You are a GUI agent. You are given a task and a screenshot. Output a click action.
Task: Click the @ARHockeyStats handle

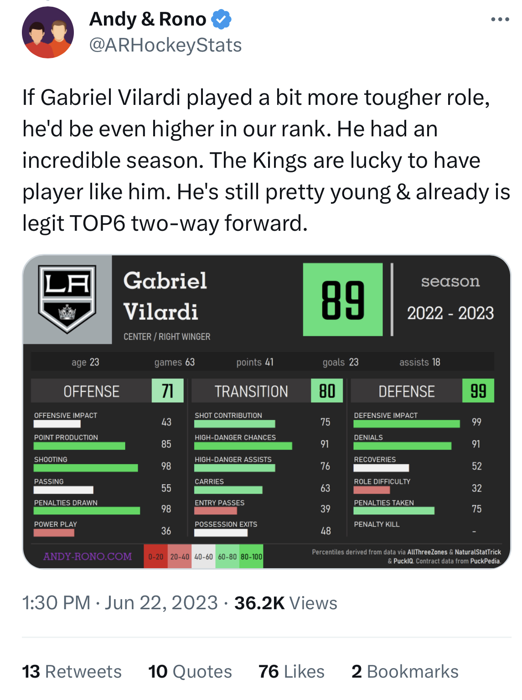click(x=165, y=45)
